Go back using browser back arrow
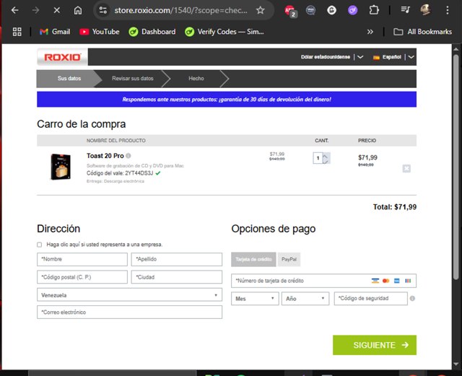Image resolution: width=462 pixels, height=376 pixels. pyautogui.click(x=14, y=10)
